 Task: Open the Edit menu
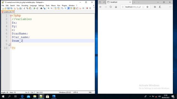tap(7, 5)
